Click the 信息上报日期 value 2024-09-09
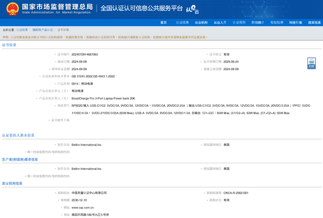The height and width of the screenshot is (218, 323). pyautogui.click(x=231, y=69)
